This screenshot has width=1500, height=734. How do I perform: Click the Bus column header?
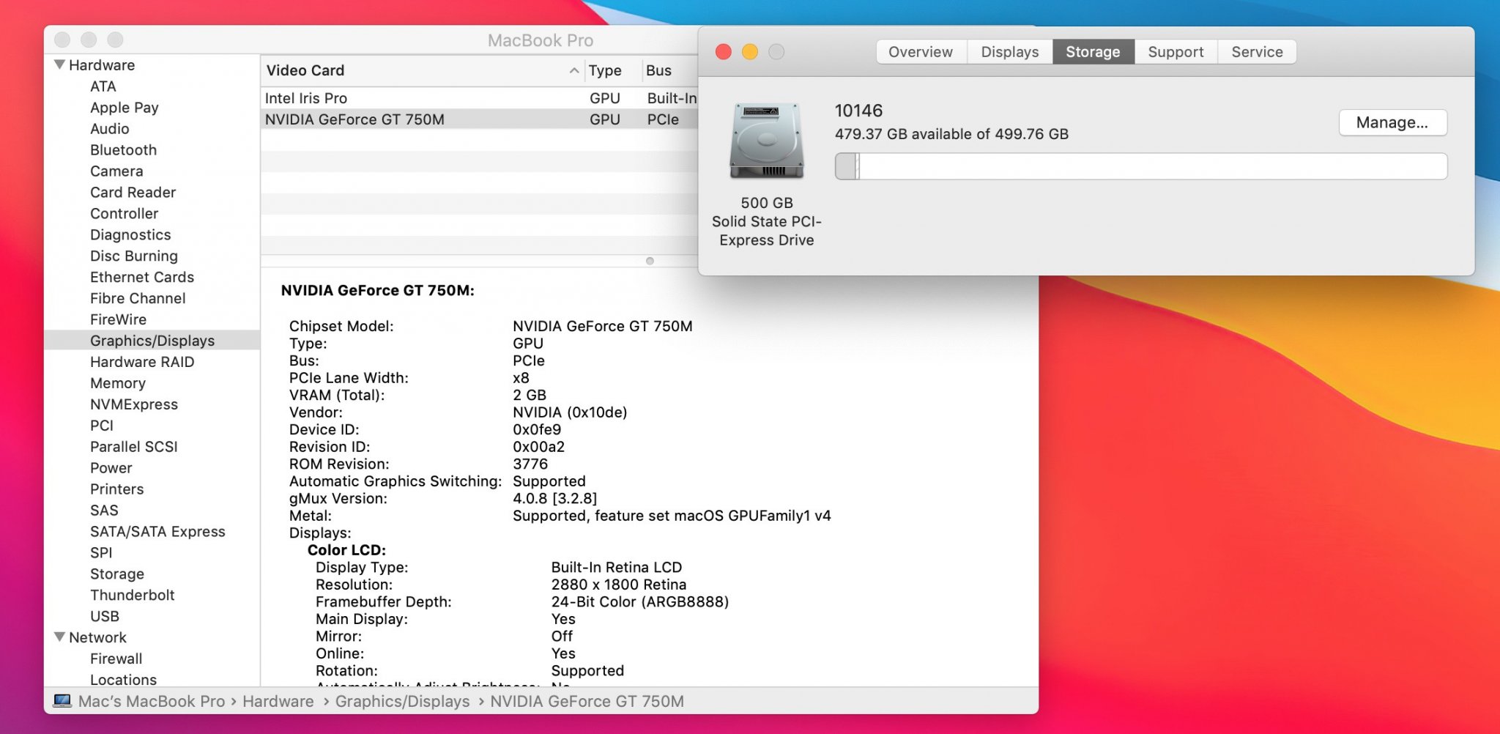point(659,70)
